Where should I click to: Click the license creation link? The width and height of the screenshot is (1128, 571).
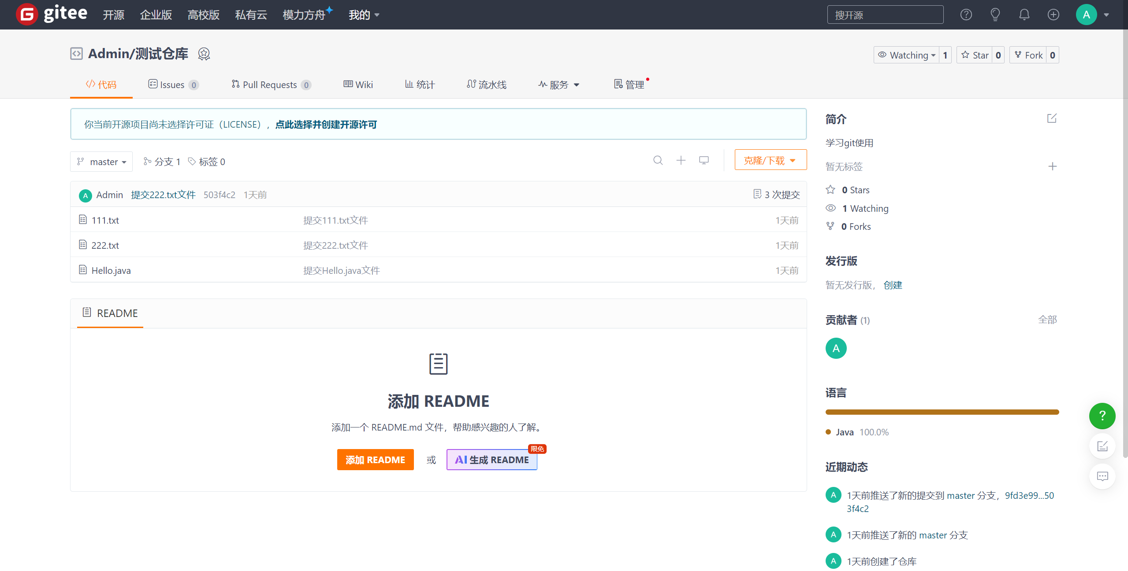coord(326,125)
